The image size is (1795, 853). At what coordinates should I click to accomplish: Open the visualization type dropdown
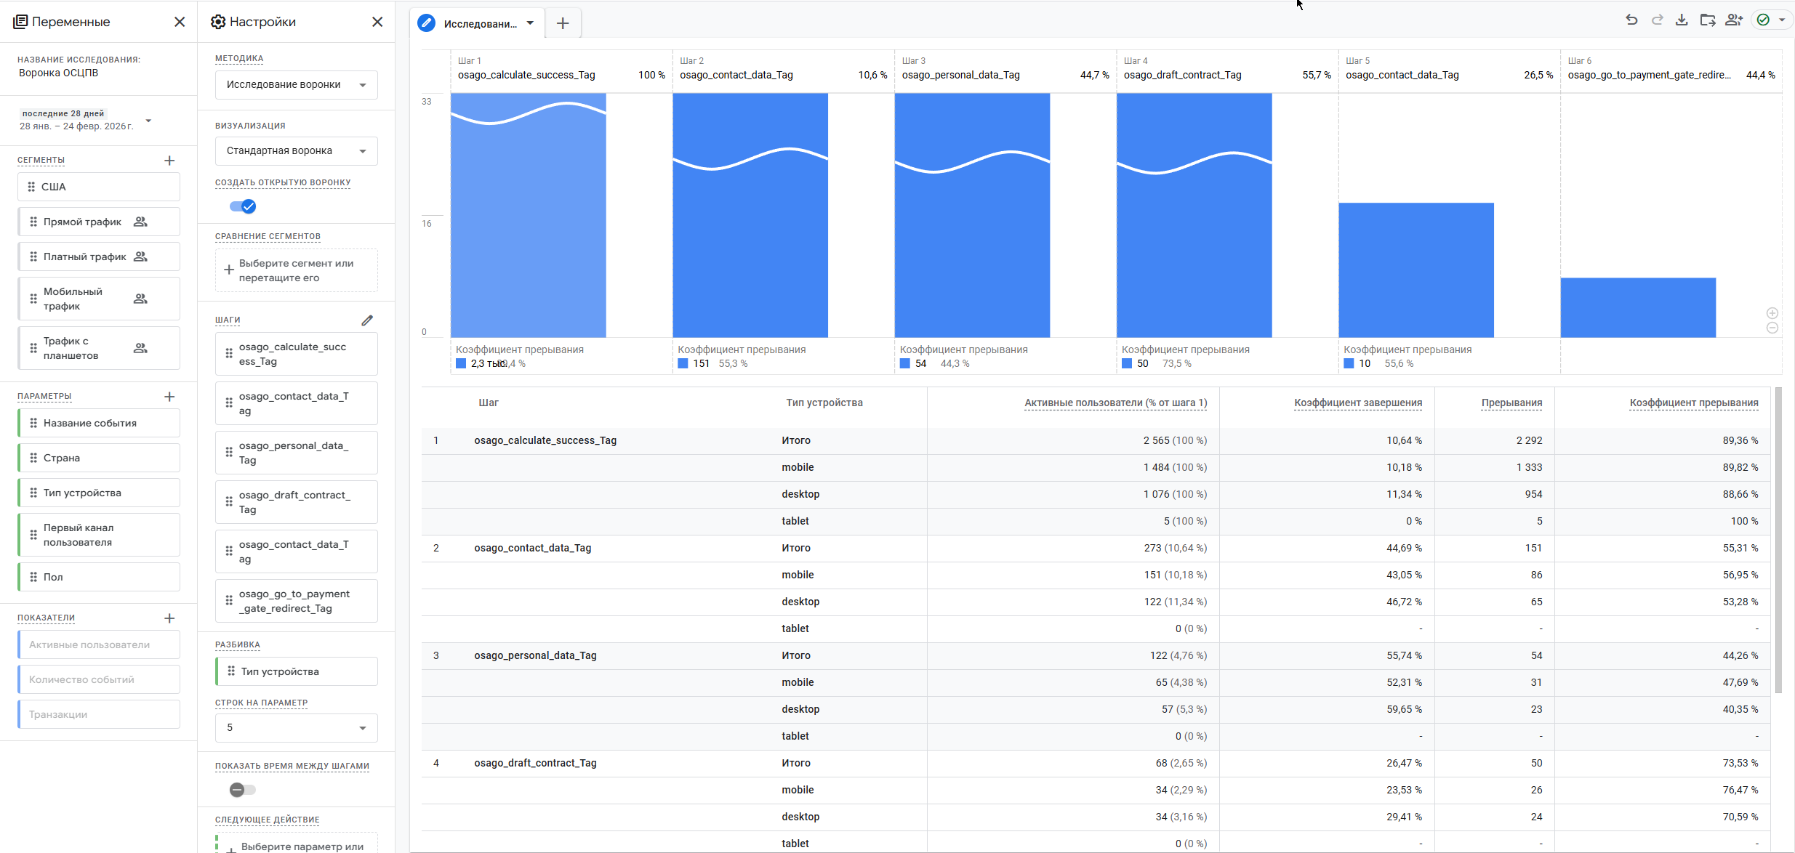(x=296, y=151)
